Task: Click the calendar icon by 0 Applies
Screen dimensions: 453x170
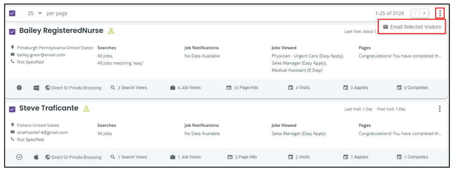Action: [346, 88]
